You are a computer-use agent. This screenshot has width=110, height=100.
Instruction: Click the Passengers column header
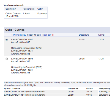point(29,9)
